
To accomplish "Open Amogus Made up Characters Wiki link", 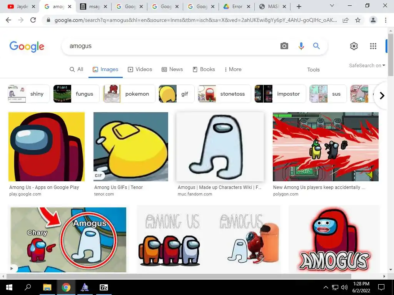I will pyautogui.click(x=219, y=187).
